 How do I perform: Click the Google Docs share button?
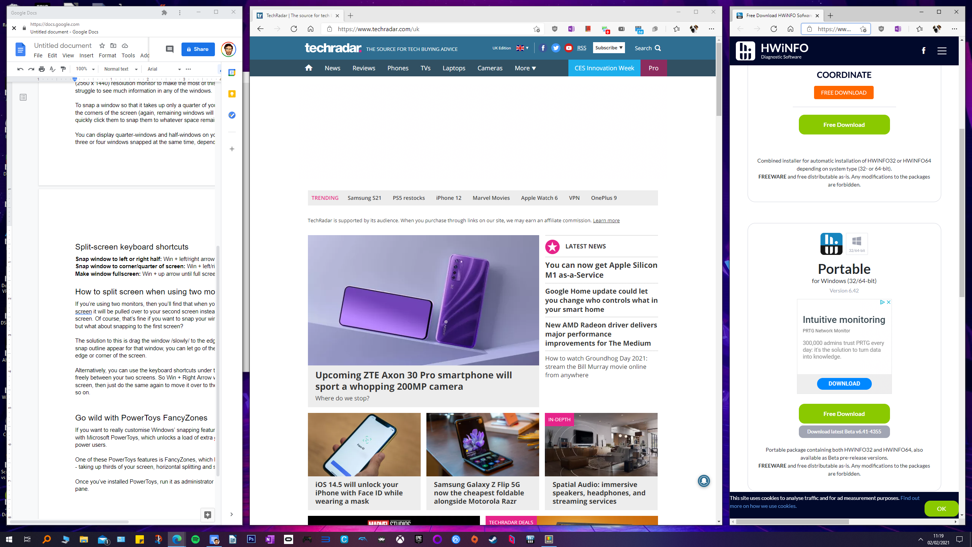point(197,49)
